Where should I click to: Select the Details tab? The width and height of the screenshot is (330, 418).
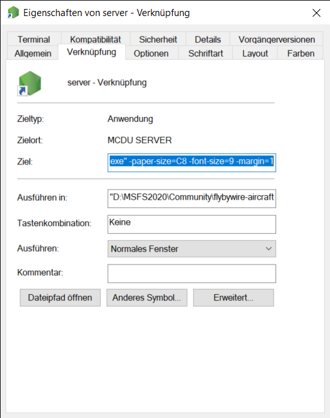(x=207, y=39)
